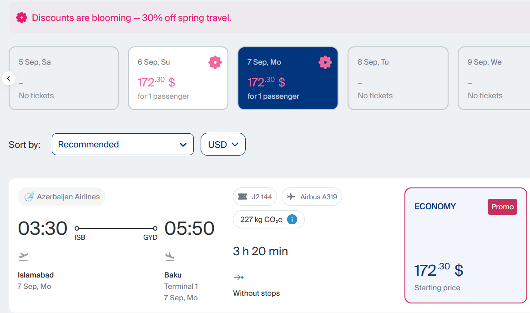The height and width of the screenshot is (313, 530).
Task: Click the direct flight arrow icon
Action: [239, 278]
